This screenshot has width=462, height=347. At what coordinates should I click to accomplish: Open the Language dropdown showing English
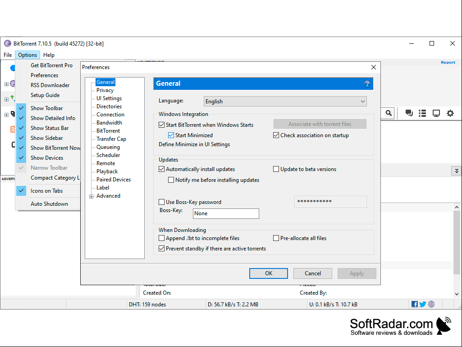285,102
